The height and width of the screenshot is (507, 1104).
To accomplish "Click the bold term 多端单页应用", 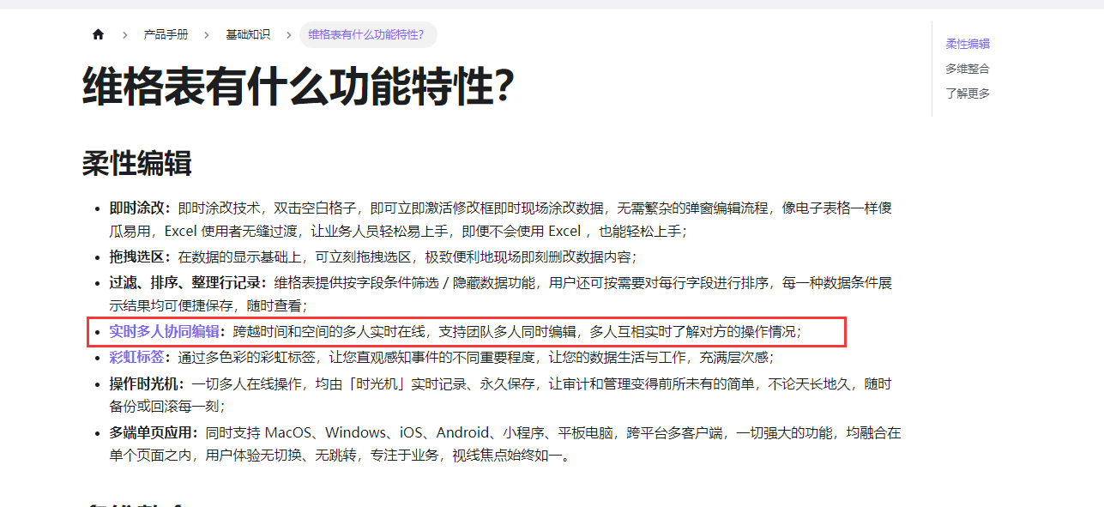I will 150,432.
